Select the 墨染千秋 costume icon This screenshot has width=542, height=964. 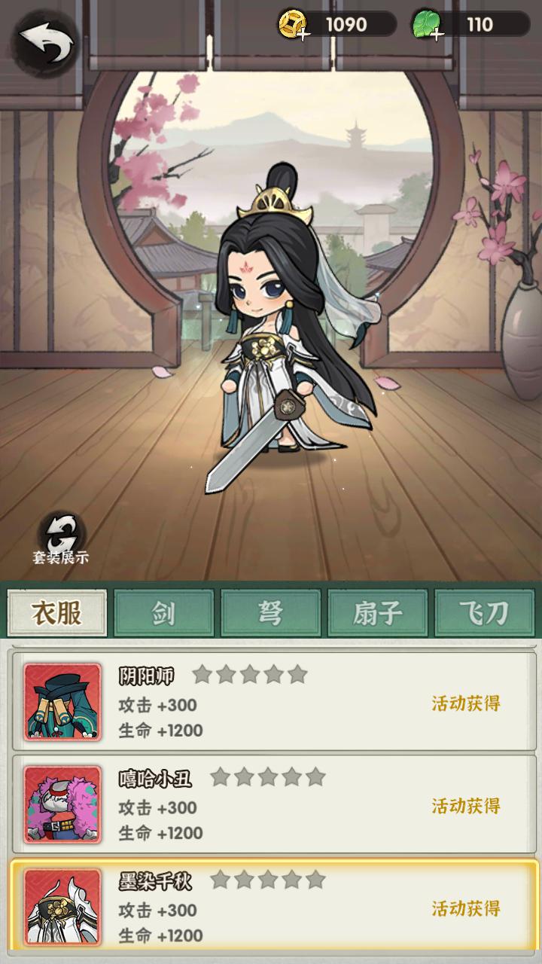pos(62,906)
